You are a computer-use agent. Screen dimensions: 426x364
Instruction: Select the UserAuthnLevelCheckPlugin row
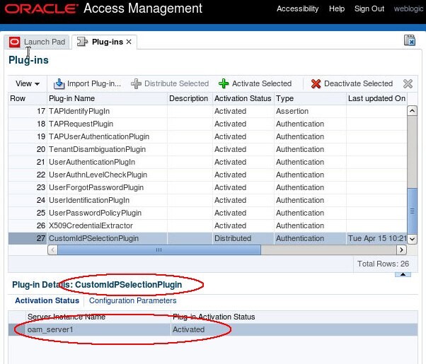[207, 175]
